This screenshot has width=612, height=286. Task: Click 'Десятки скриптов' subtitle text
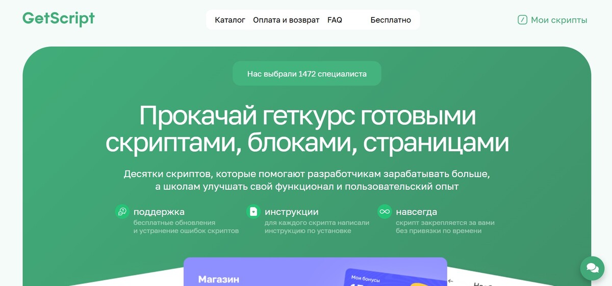coord(307,180)
